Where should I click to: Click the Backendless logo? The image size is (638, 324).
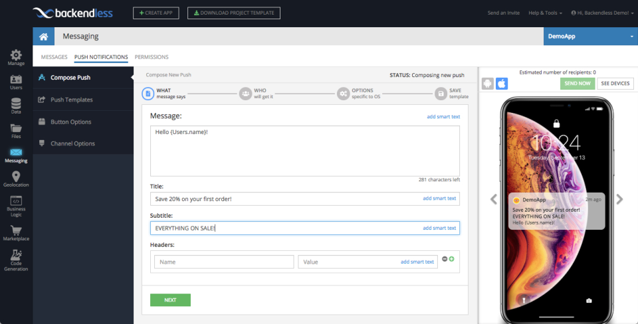pyautogui.click(x=73, y=13)
